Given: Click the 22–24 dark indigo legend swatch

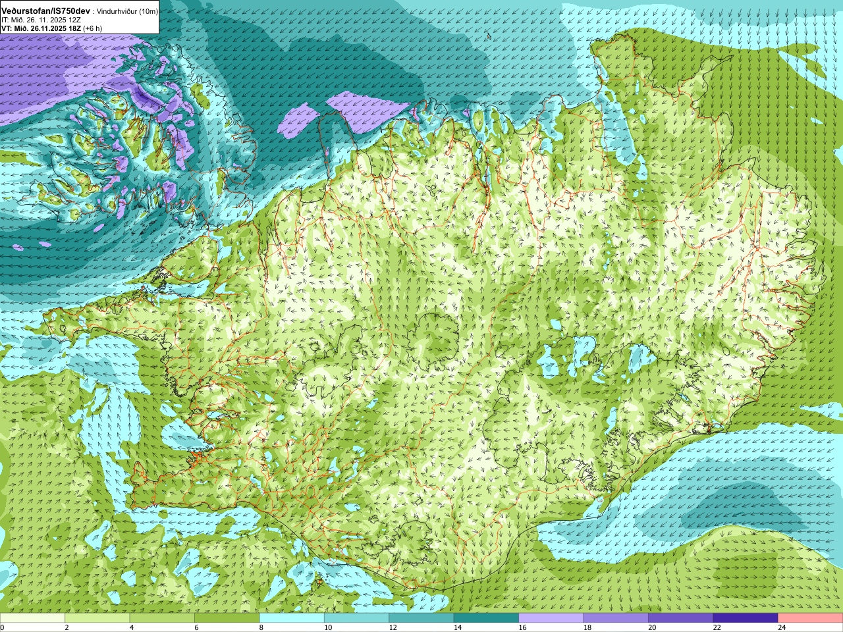Looking at the screenshot, I should point(745,618).
